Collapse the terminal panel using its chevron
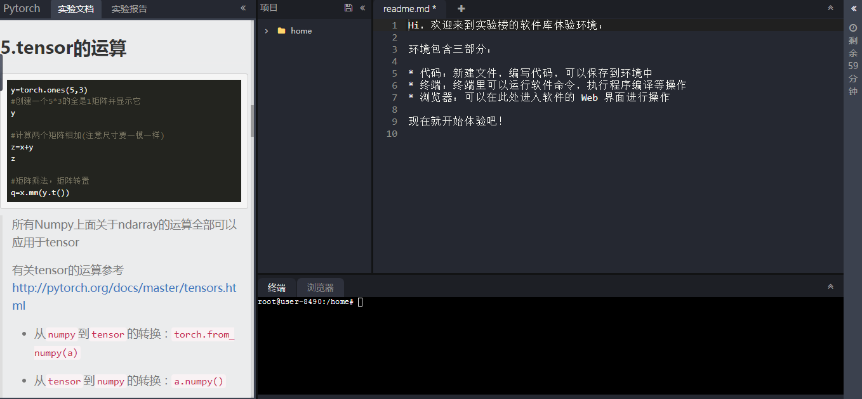Image resolution: width=862 pixels, height=399 pixels. 830,286
